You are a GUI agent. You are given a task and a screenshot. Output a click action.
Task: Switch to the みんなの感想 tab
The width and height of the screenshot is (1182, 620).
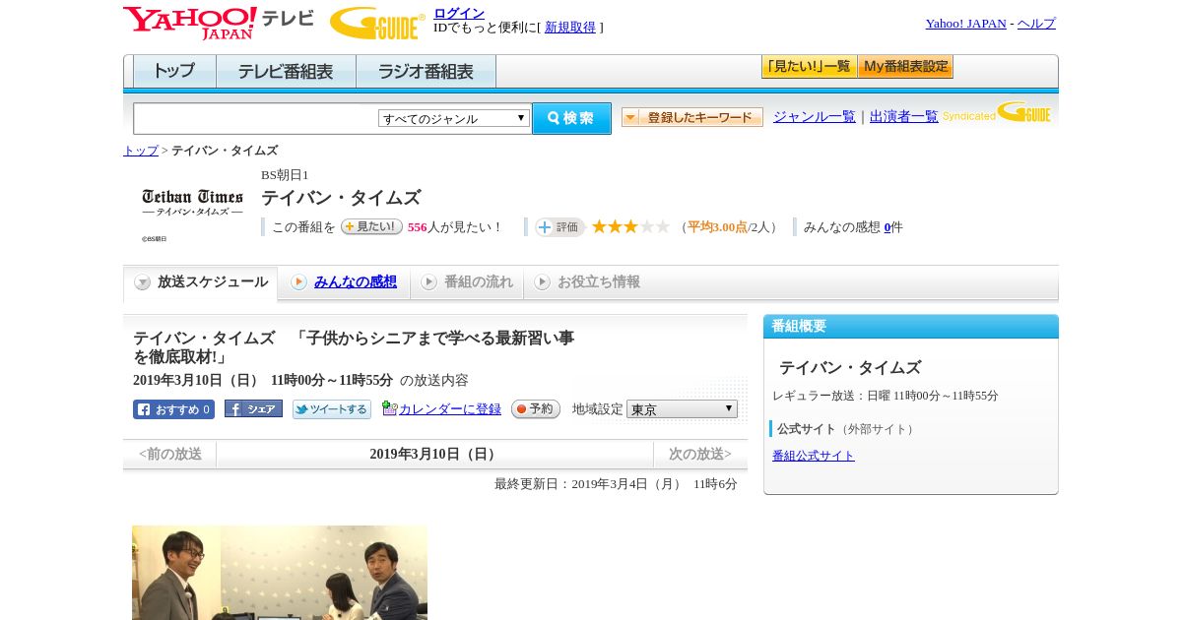pos(345,282)
